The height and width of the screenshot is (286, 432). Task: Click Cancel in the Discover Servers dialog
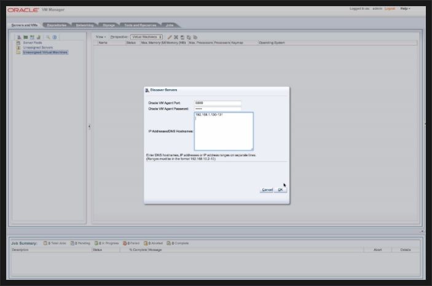coord(267,190)
